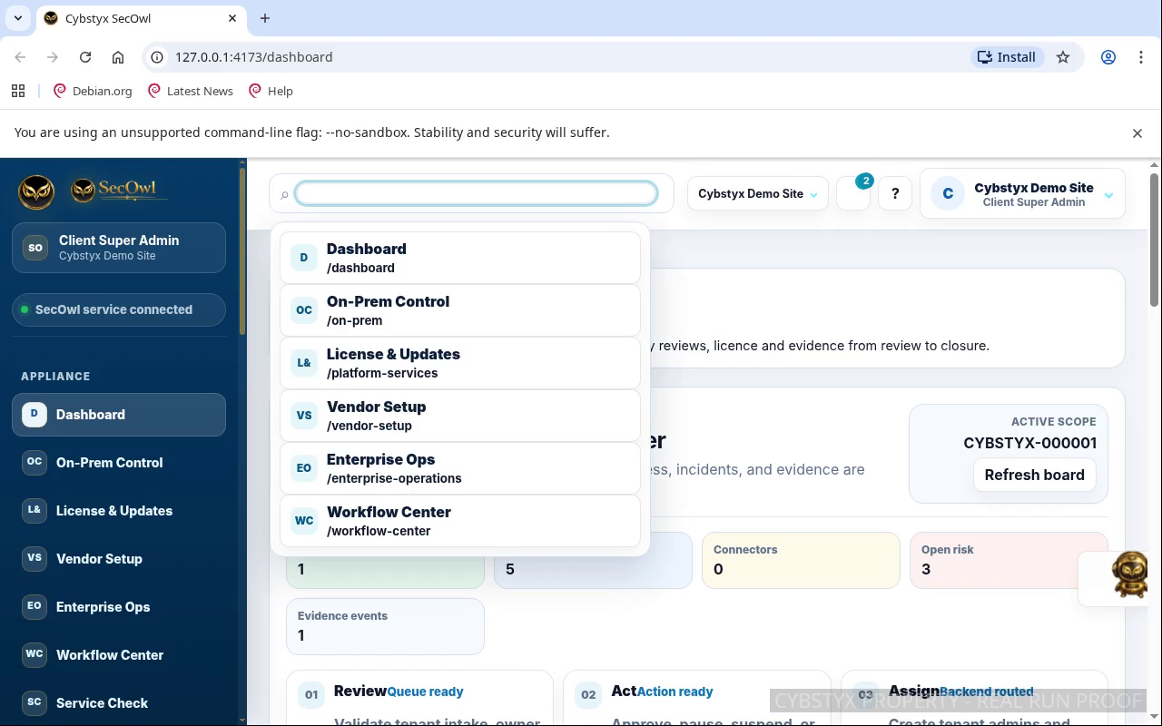Viewport: 1162px width, 726px height.
Task: Click the address bar URL
Action: (253, 57)
